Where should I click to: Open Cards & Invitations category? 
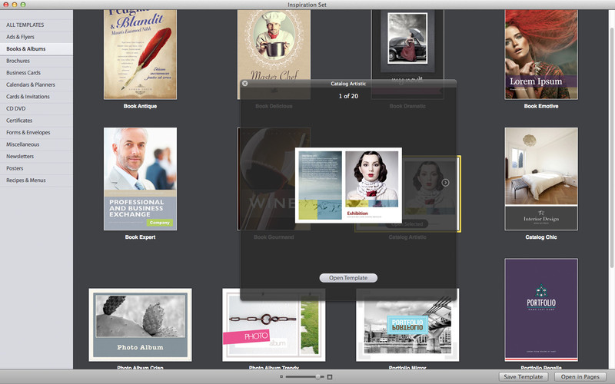point(36,97)
